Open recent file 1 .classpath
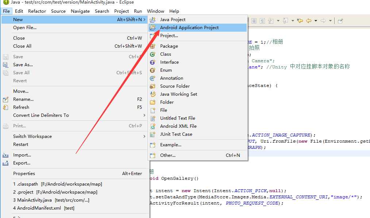The image size is (370, 218). [74, 184]
